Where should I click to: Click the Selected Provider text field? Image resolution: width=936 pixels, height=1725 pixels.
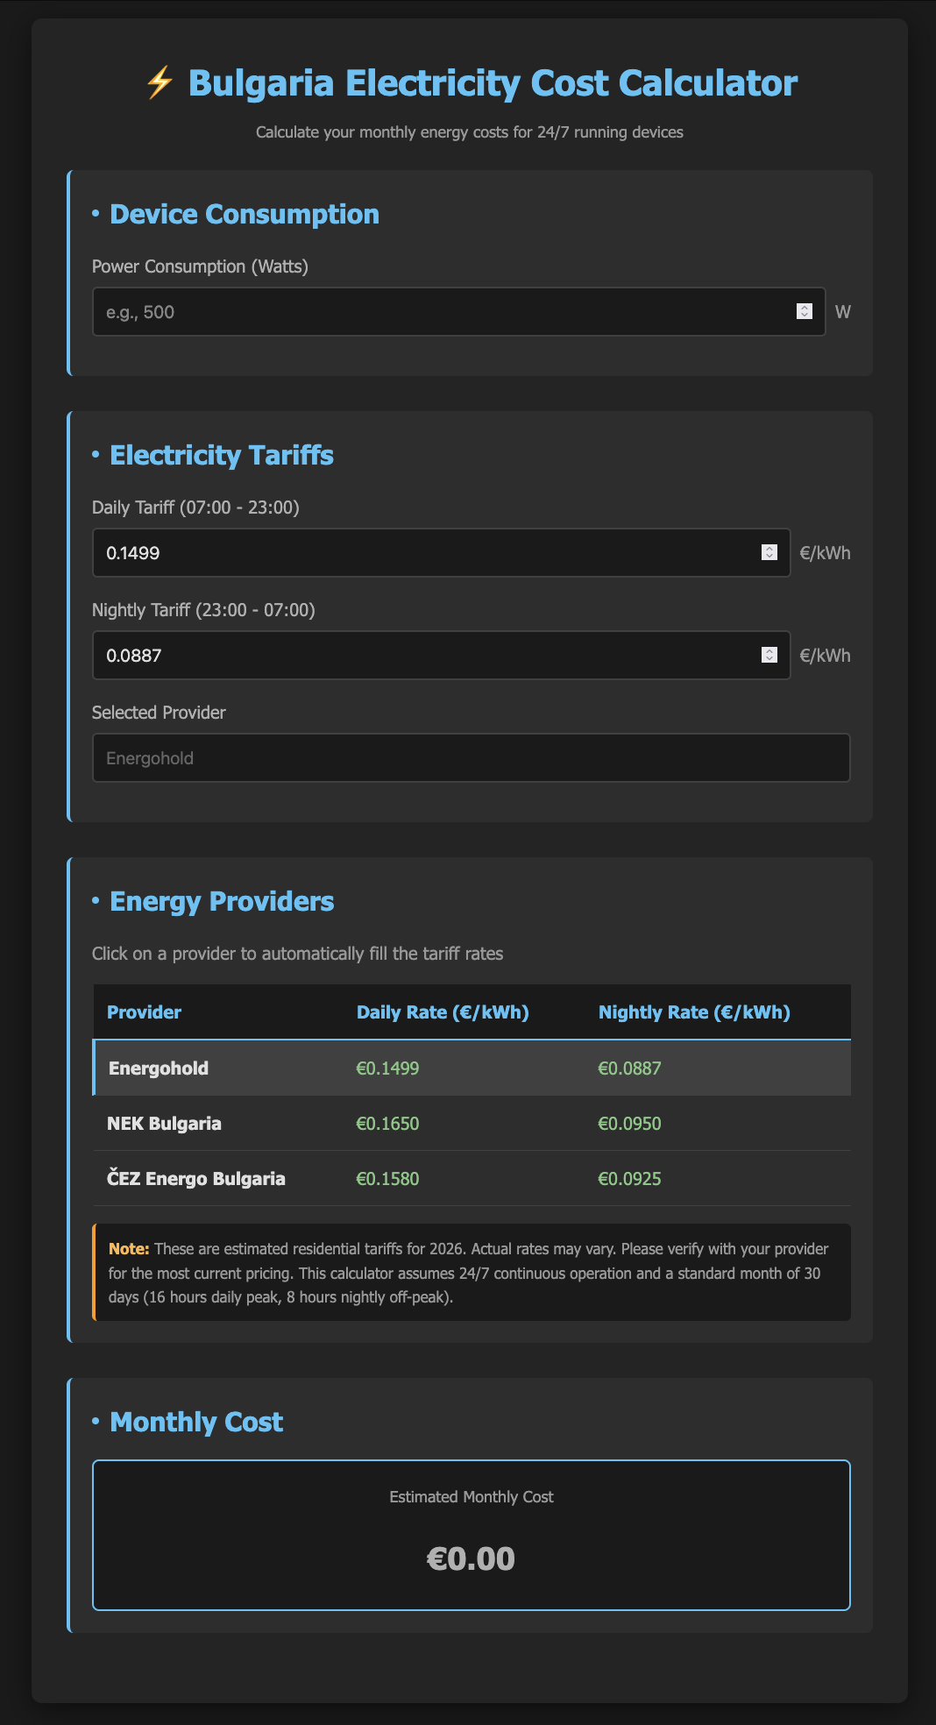click(x=471, y=758)
